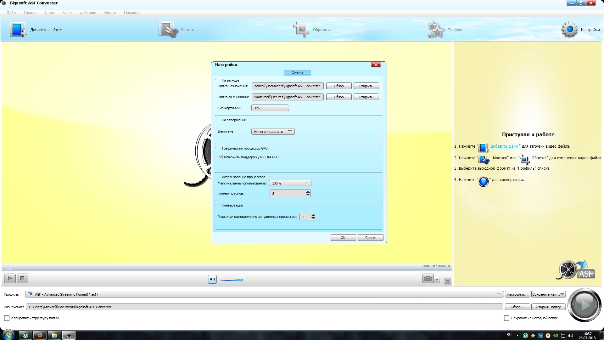Click the Add File film icon
The height and width of the screenshot is (340, 604).
click(18, 30)
